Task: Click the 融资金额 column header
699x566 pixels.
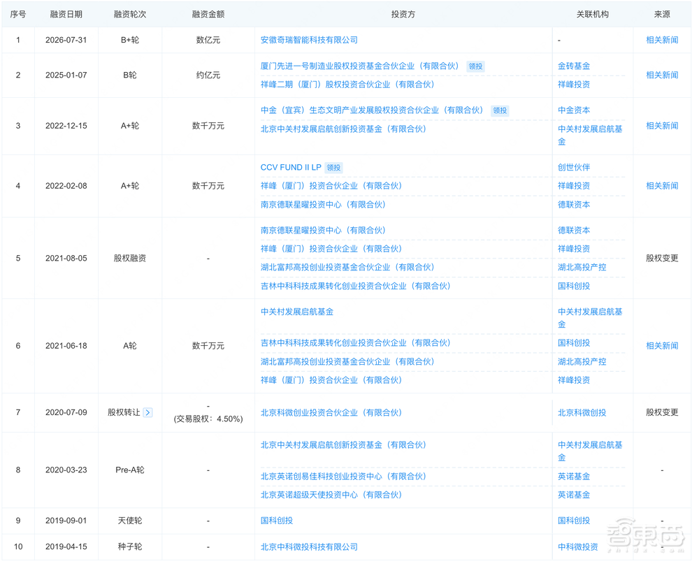Action: (x=208, y=14)
